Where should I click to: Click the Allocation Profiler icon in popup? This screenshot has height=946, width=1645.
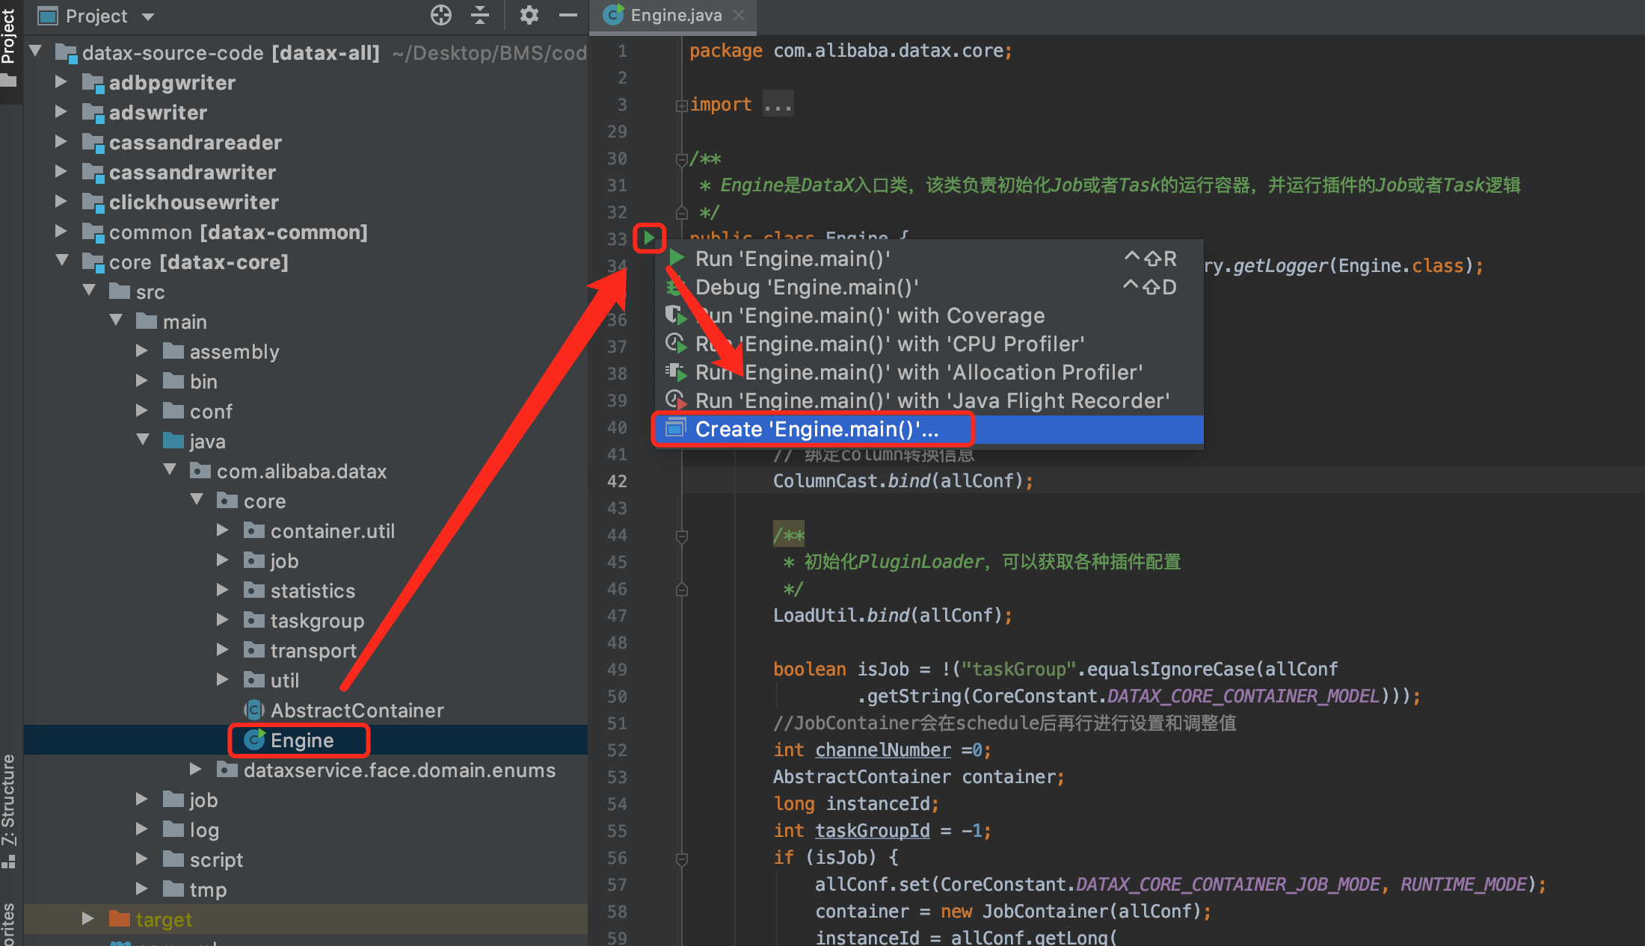tap(676, 372)
